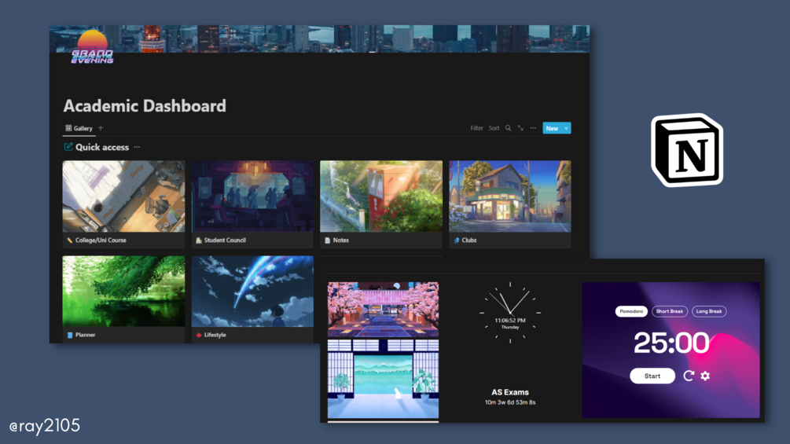The height and width of the screenshot is (444, 790).
Task: Click the countdown 10m 3w 6d text
Action: coord(510,402)
